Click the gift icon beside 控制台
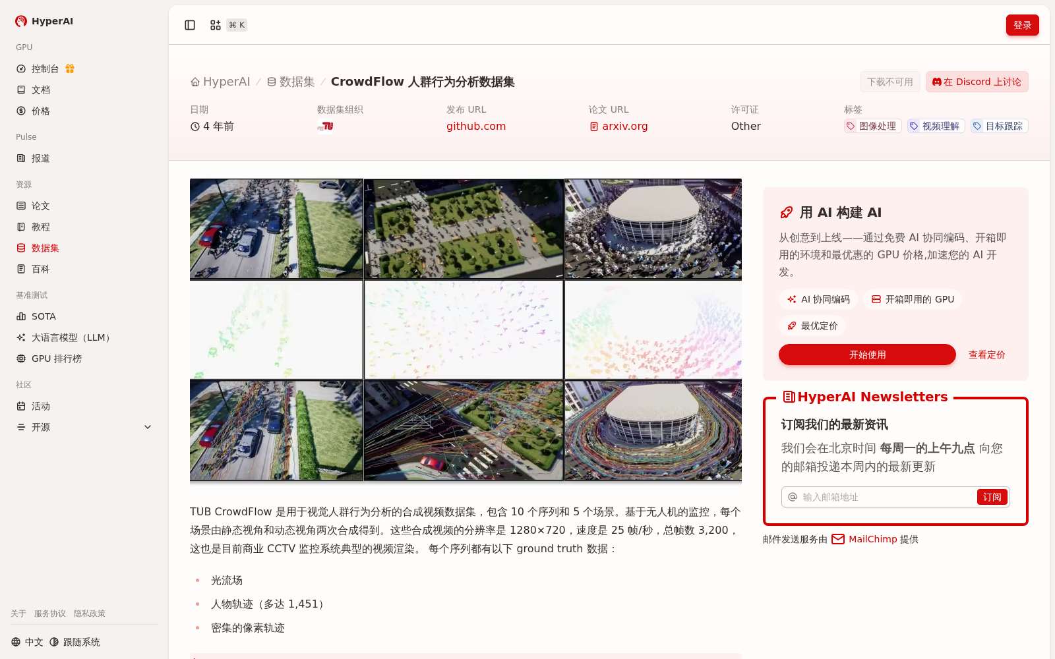Viewport: 1055px width, 659px height. [70, 69]
